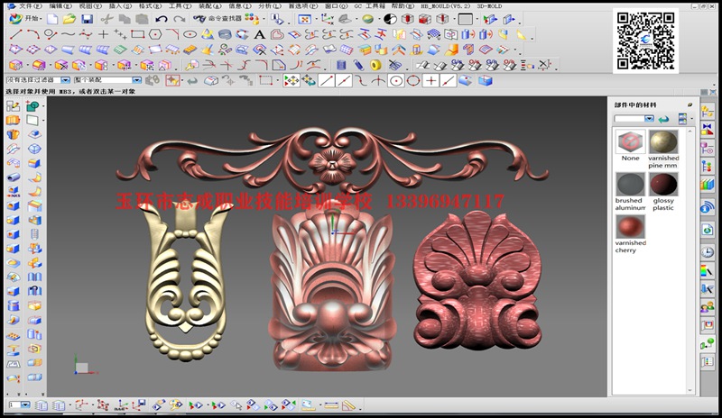Toggle the snap to end point option

tap(327, 81)
